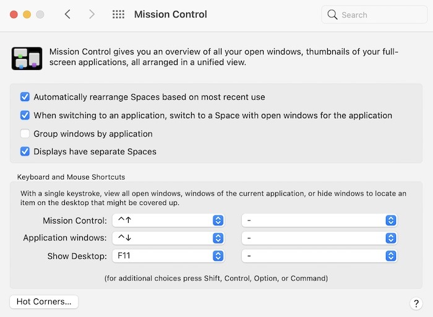Open Show Desktop mouse shortcut dropdown
Screen dimensions: 433x317
click(320, 256)
